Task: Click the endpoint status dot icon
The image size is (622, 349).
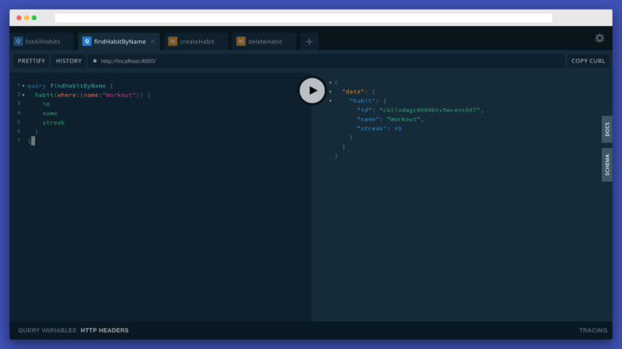Action: (x=95, y=61)
